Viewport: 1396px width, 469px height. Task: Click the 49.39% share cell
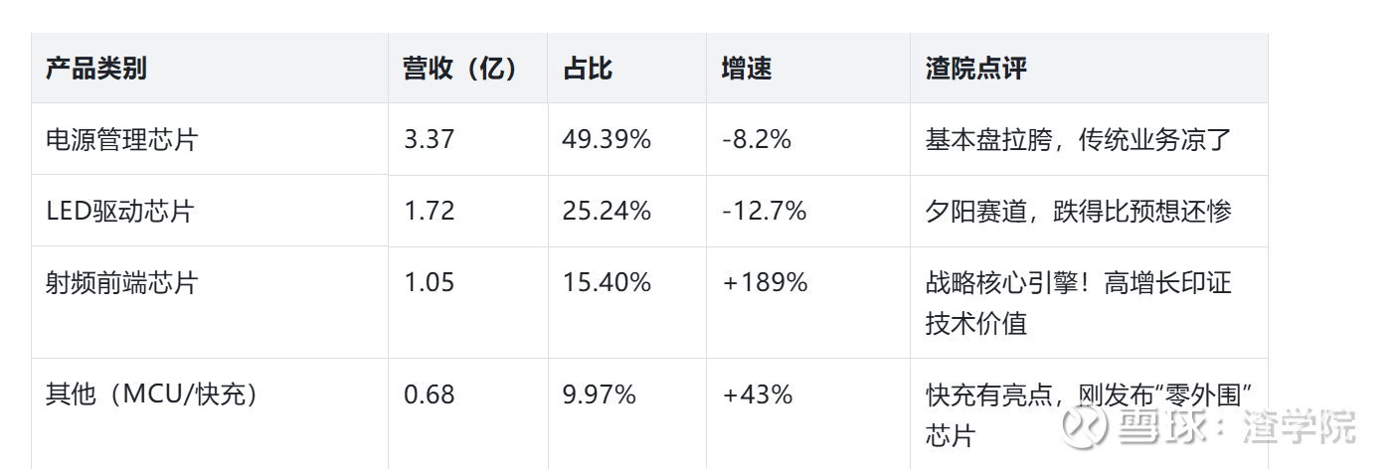[607, 139]
